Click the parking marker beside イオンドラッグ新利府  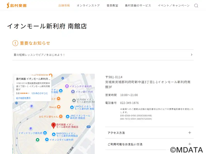click(31, 129)
